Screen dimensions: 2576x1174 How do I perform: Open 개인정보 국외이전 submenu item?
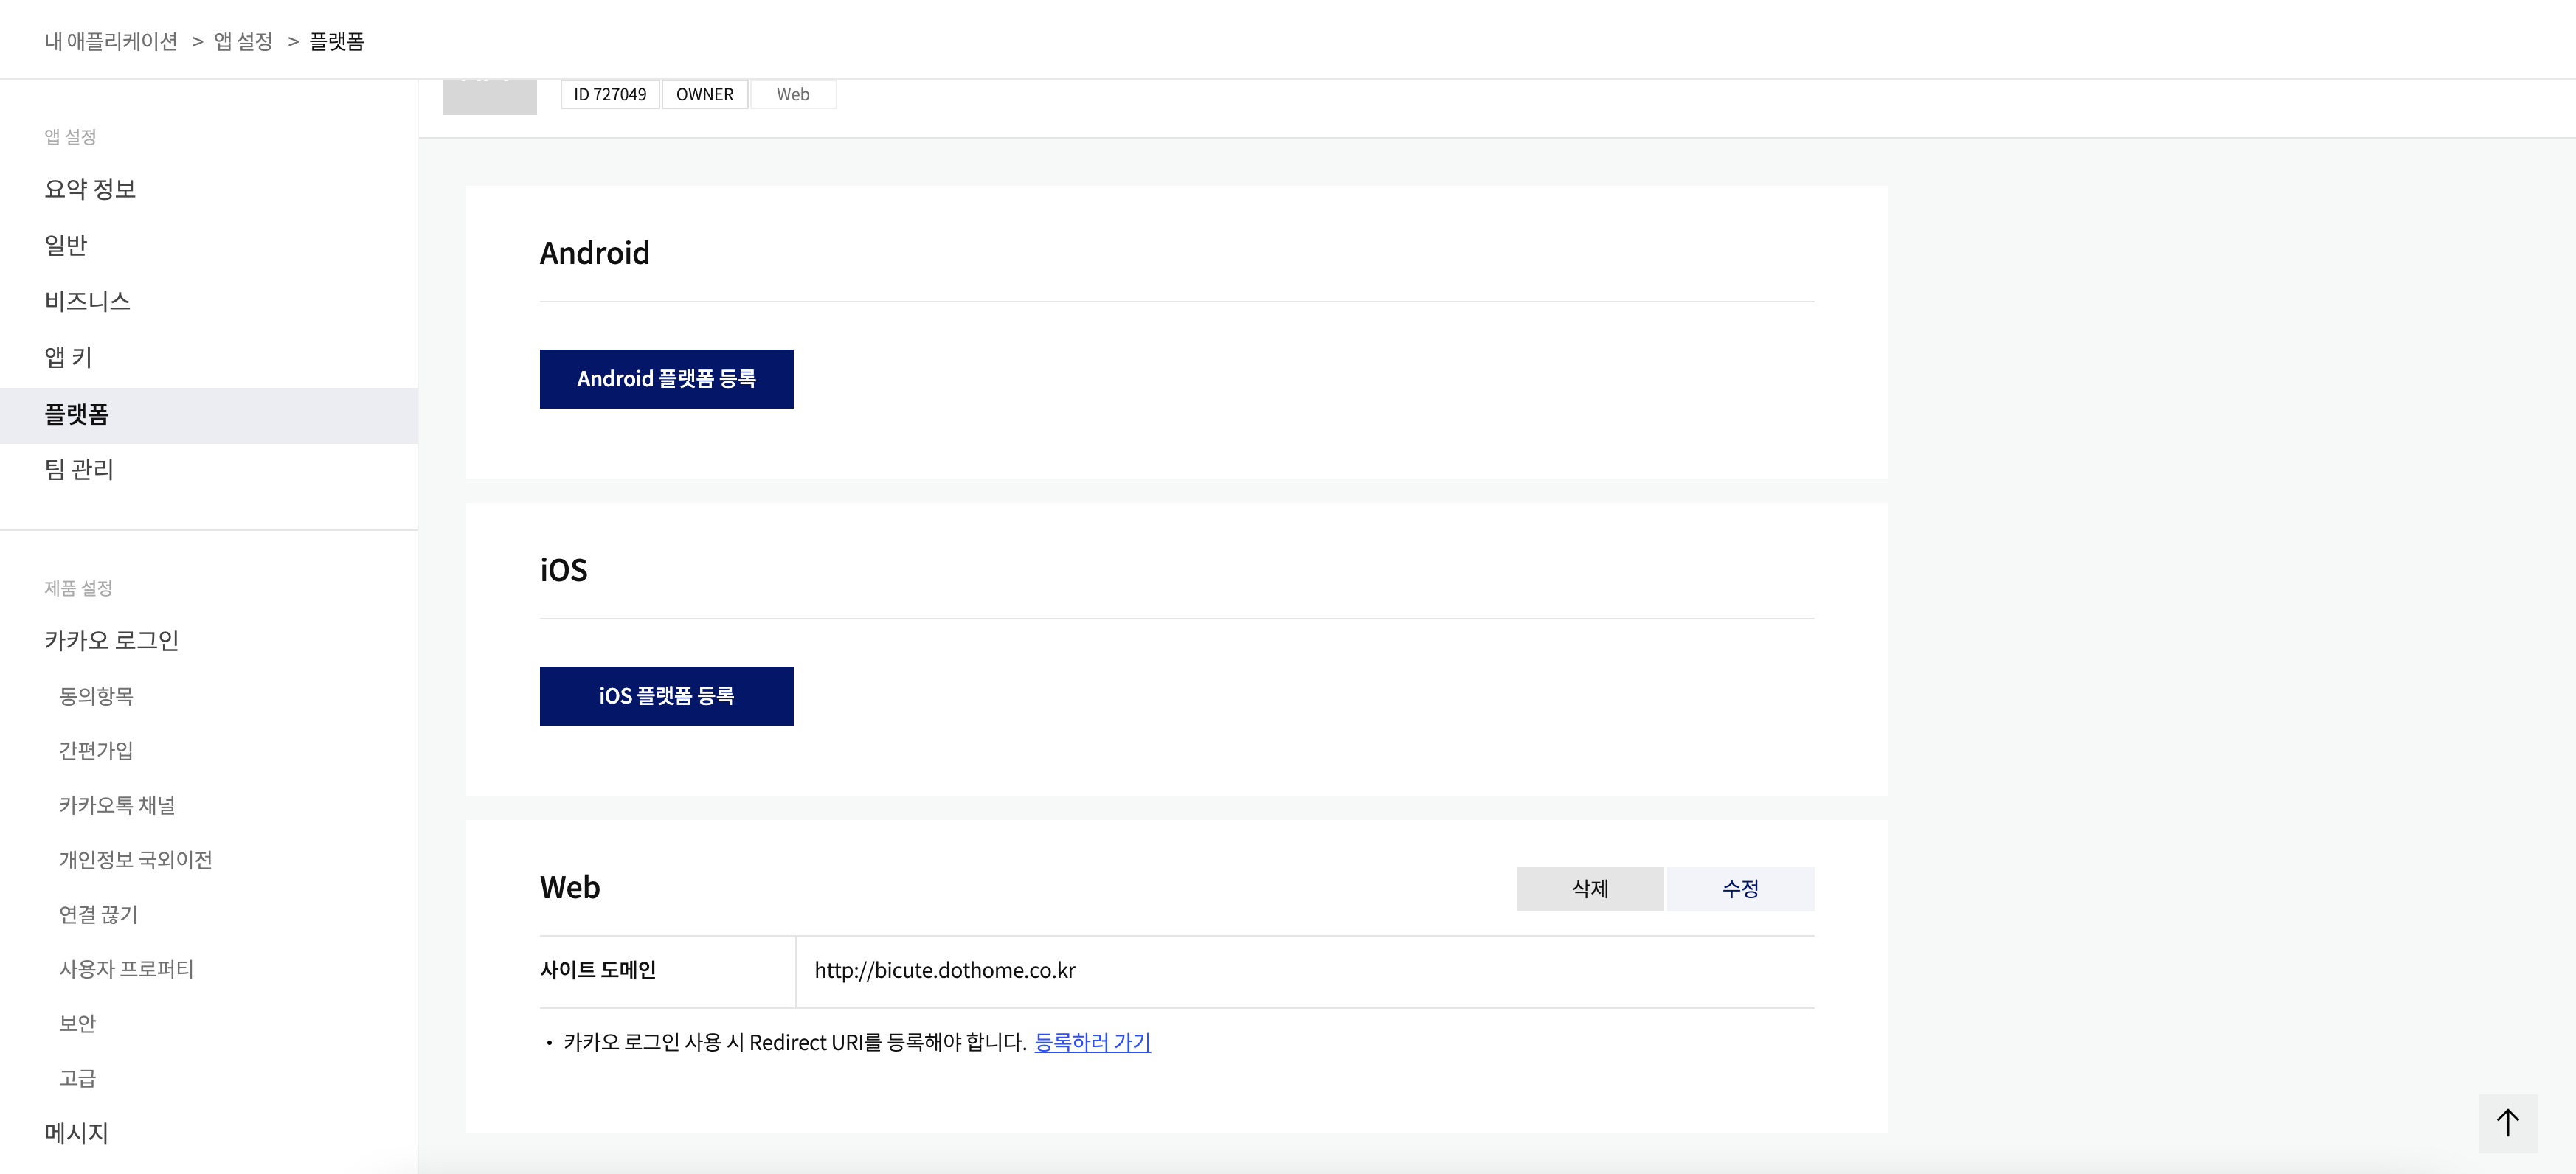click(135, 860)
